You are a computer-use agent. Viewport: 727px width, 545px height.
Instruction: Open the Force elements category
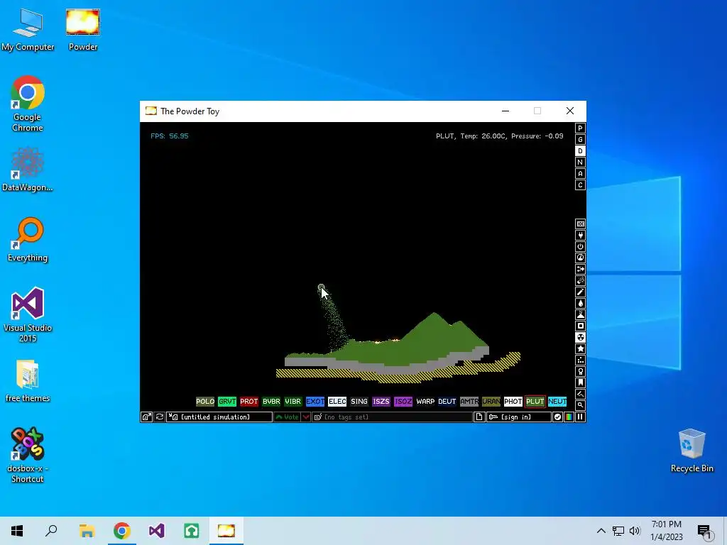[x=580, y=269]
